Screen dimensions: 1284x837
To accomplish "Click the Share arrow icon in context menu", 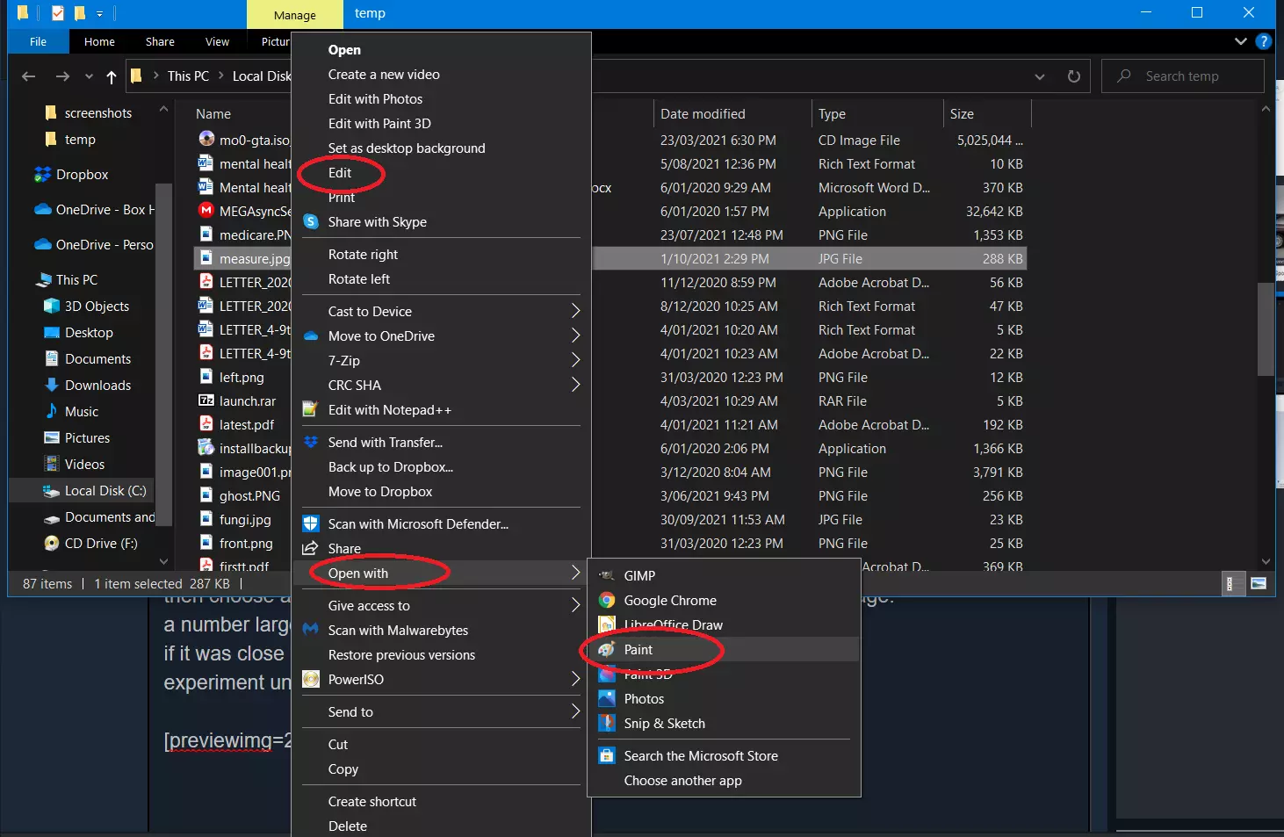I will pyautogui.click(x=310, y=548).
